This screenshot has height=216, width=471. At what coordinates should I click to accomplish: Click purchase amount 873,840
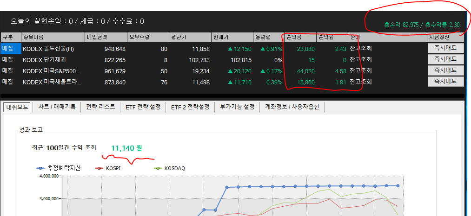[x=115, y=82]
